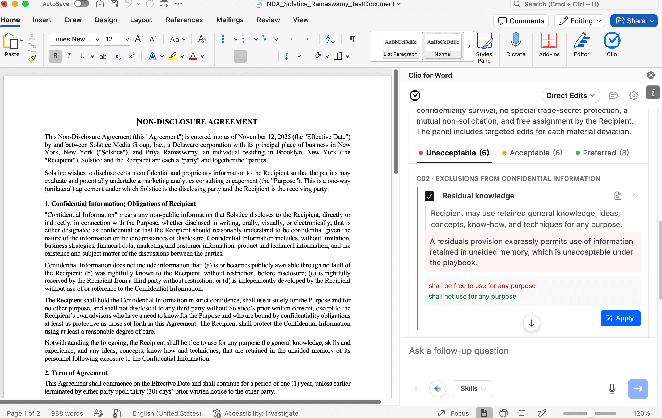Toggle AutoSave switch
The image size is (662, 418).
82,4
